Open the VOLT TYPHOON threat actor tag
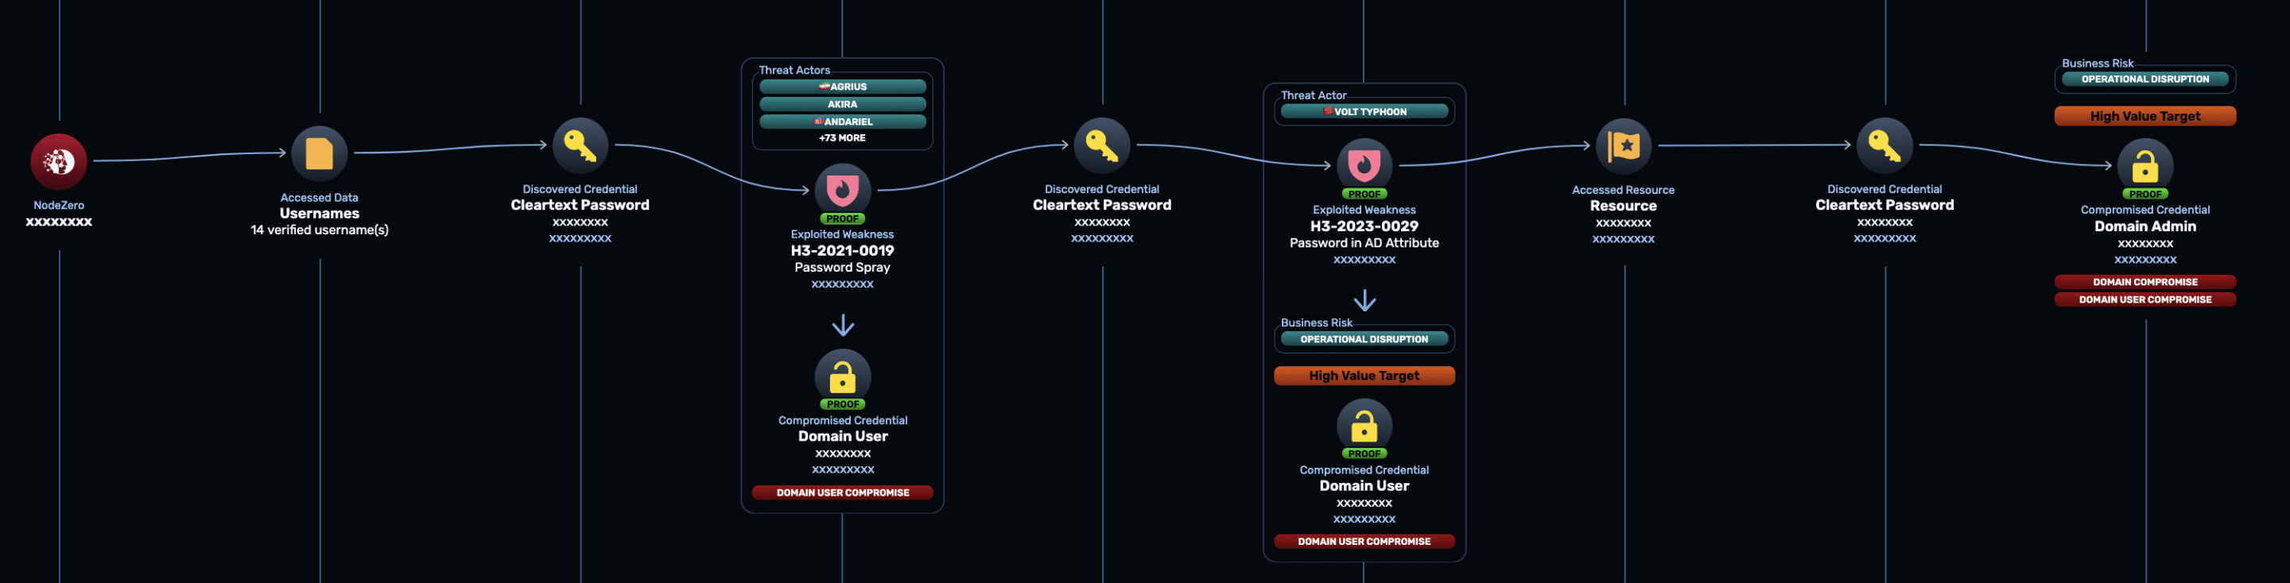This screenshot has height=583, width=2290. 1364,112
